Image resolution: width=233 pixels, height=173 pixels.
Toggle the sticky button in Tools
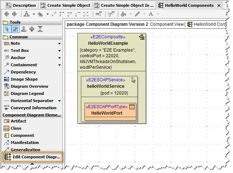tap(23, 29)
